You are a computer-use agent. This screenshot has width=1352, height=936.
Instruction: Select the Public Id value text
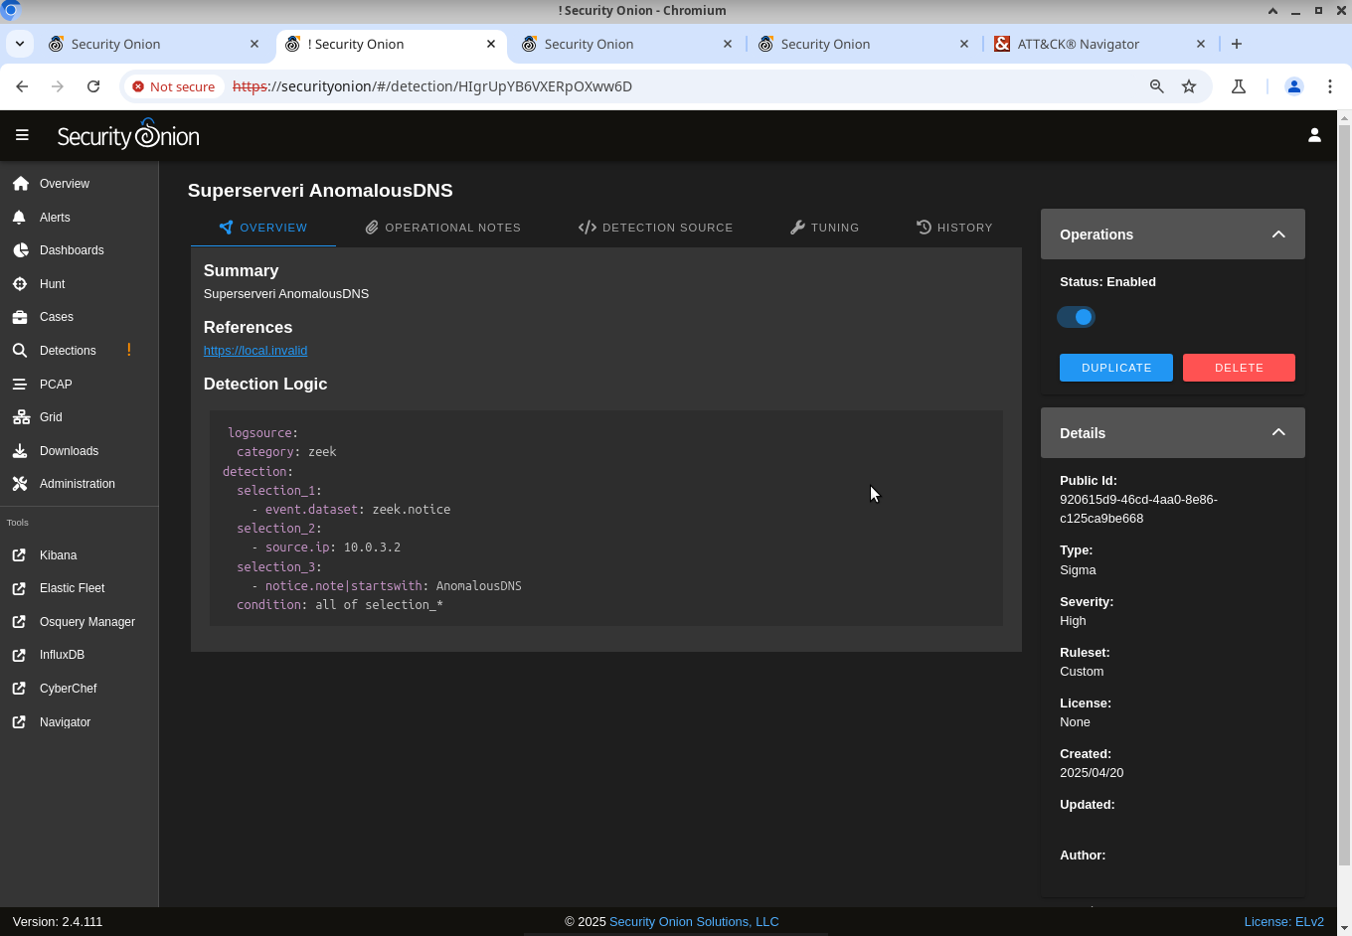(1138, 509)
